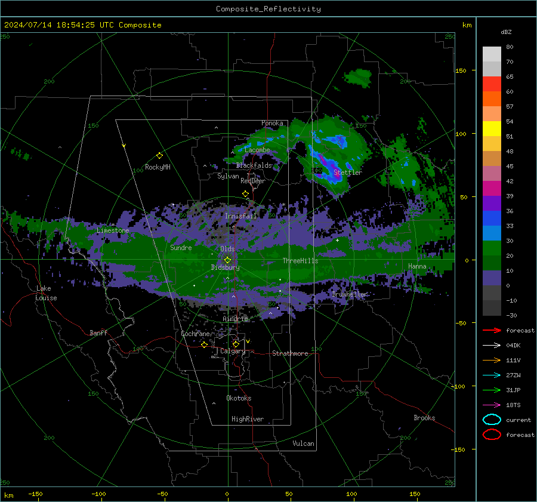The height and width of the screenshot is (502, 537).
Task: Pick the royal blue swatch below 36 dBZ
Action: pyautogui.click(x=492, y=218)
